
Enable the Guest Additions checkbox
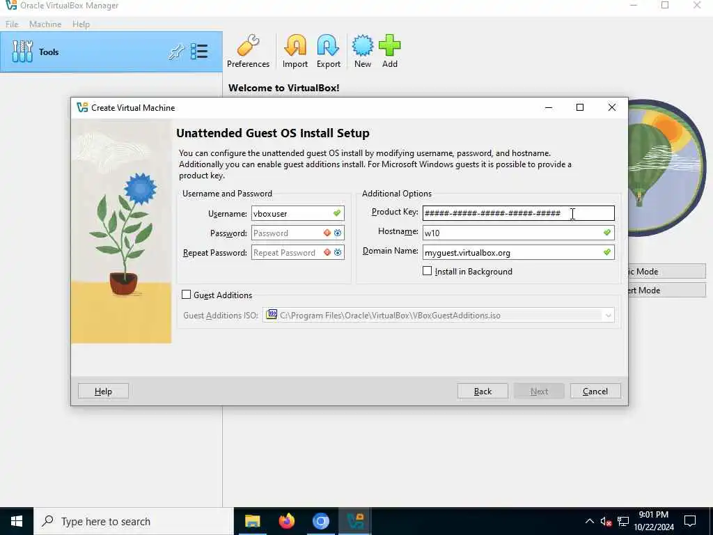click(186, 295)
